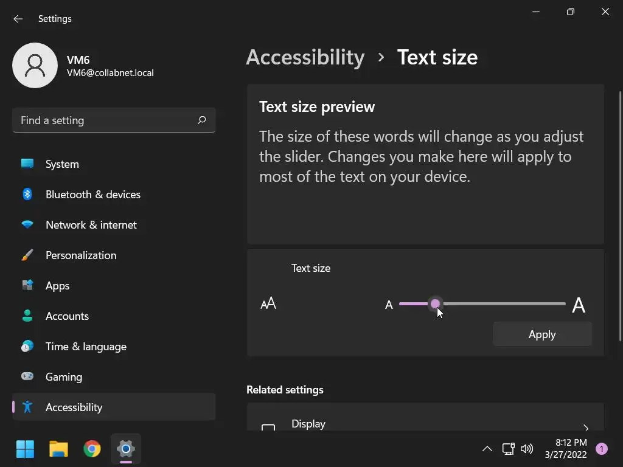Click the Network & internet wifi icon
The height and width of the screenshot is (467, 623).
(x=27, y=224)
